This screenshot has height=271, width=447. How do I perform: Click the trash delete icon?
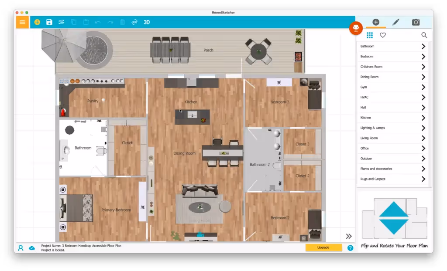pyautogui.click(x=122, y=22)
